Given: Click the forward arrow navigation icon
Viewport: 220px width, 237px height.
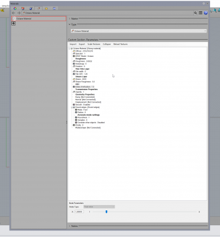Looking at the screenshot, I should [19, 13].
